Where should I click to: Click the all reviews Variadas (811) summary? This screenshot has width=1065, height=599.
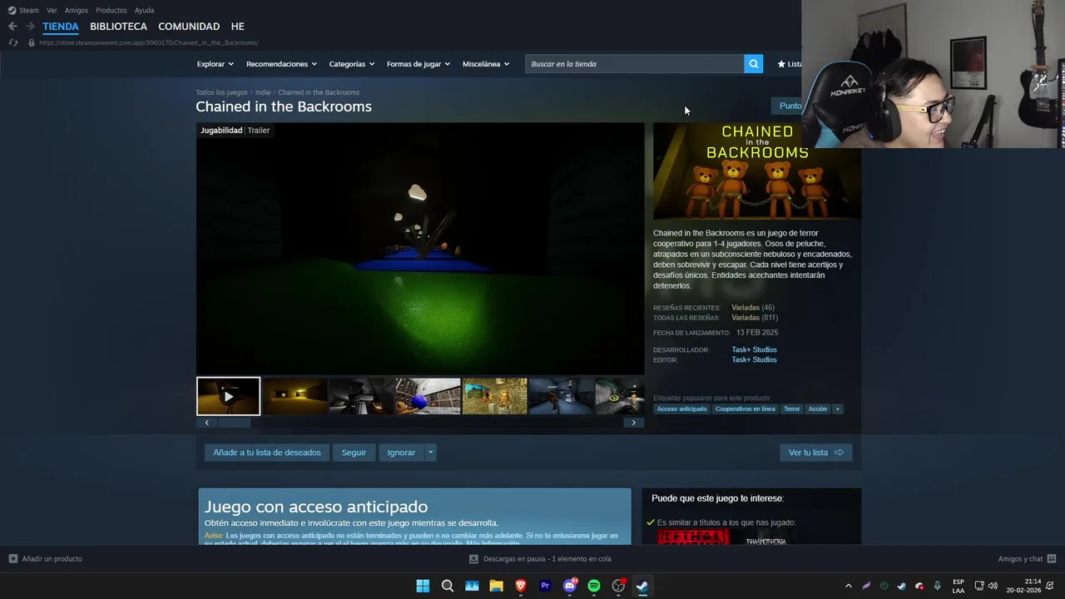click(755, 318)
